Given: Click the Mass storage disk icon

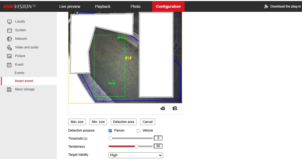Looking at the screenshot, I should click(9, 89).
